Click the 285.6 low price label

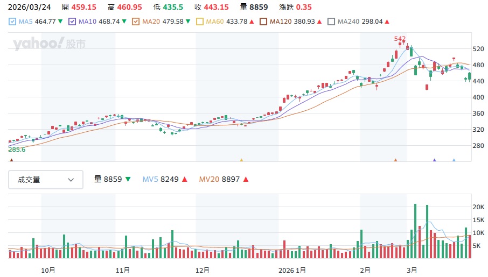tap(17, 150)
